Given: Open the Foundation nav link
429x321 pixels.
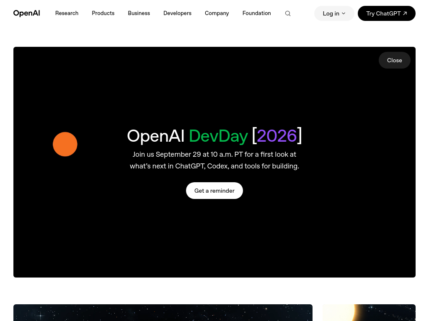Looking at the screenshot, I should (x=257, y=13).
